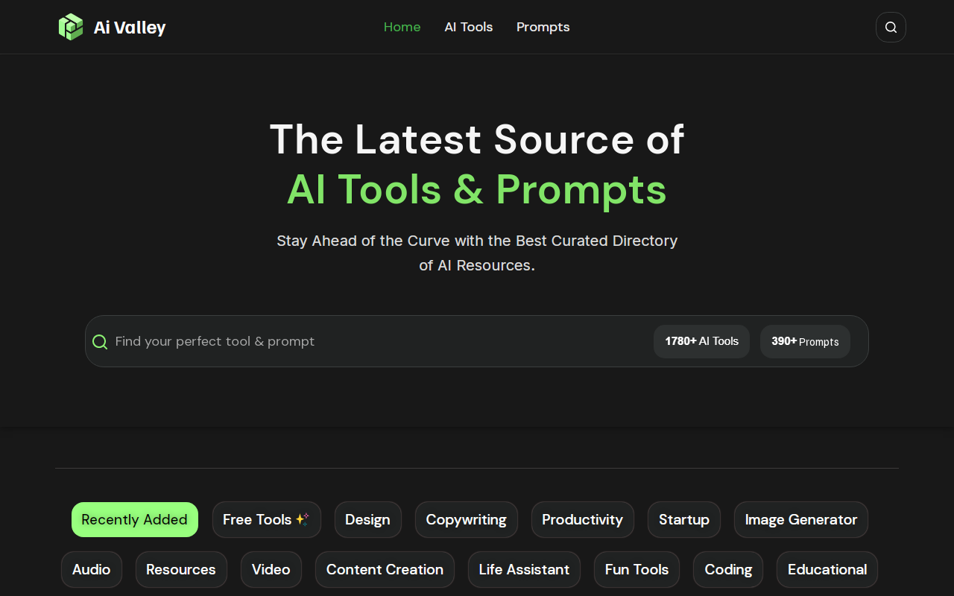954x596 pixels.
Task: Click the 390+ Prompts badge
Action: click(805, 341)
